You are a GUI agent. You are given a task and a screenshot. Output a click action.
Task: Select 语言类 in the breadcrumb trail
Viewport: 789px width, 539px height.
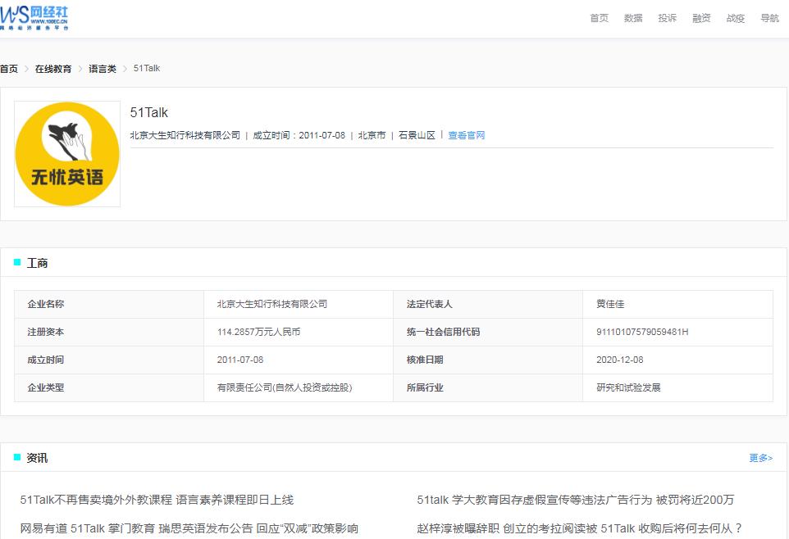tap(104, 69)
